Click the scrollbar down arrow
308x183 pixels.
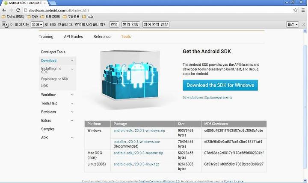[x=305, y=180]
